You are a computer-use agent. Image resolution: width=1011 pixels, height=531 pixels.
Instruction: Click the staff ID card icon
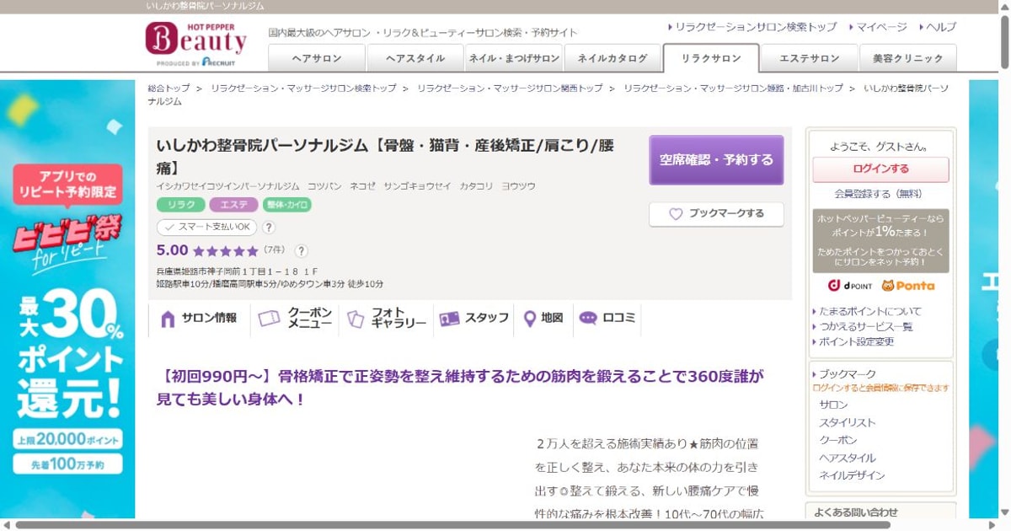click(449, 319)
